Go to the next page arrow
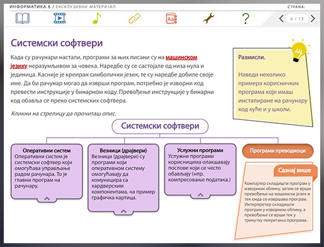 [313, 18]
